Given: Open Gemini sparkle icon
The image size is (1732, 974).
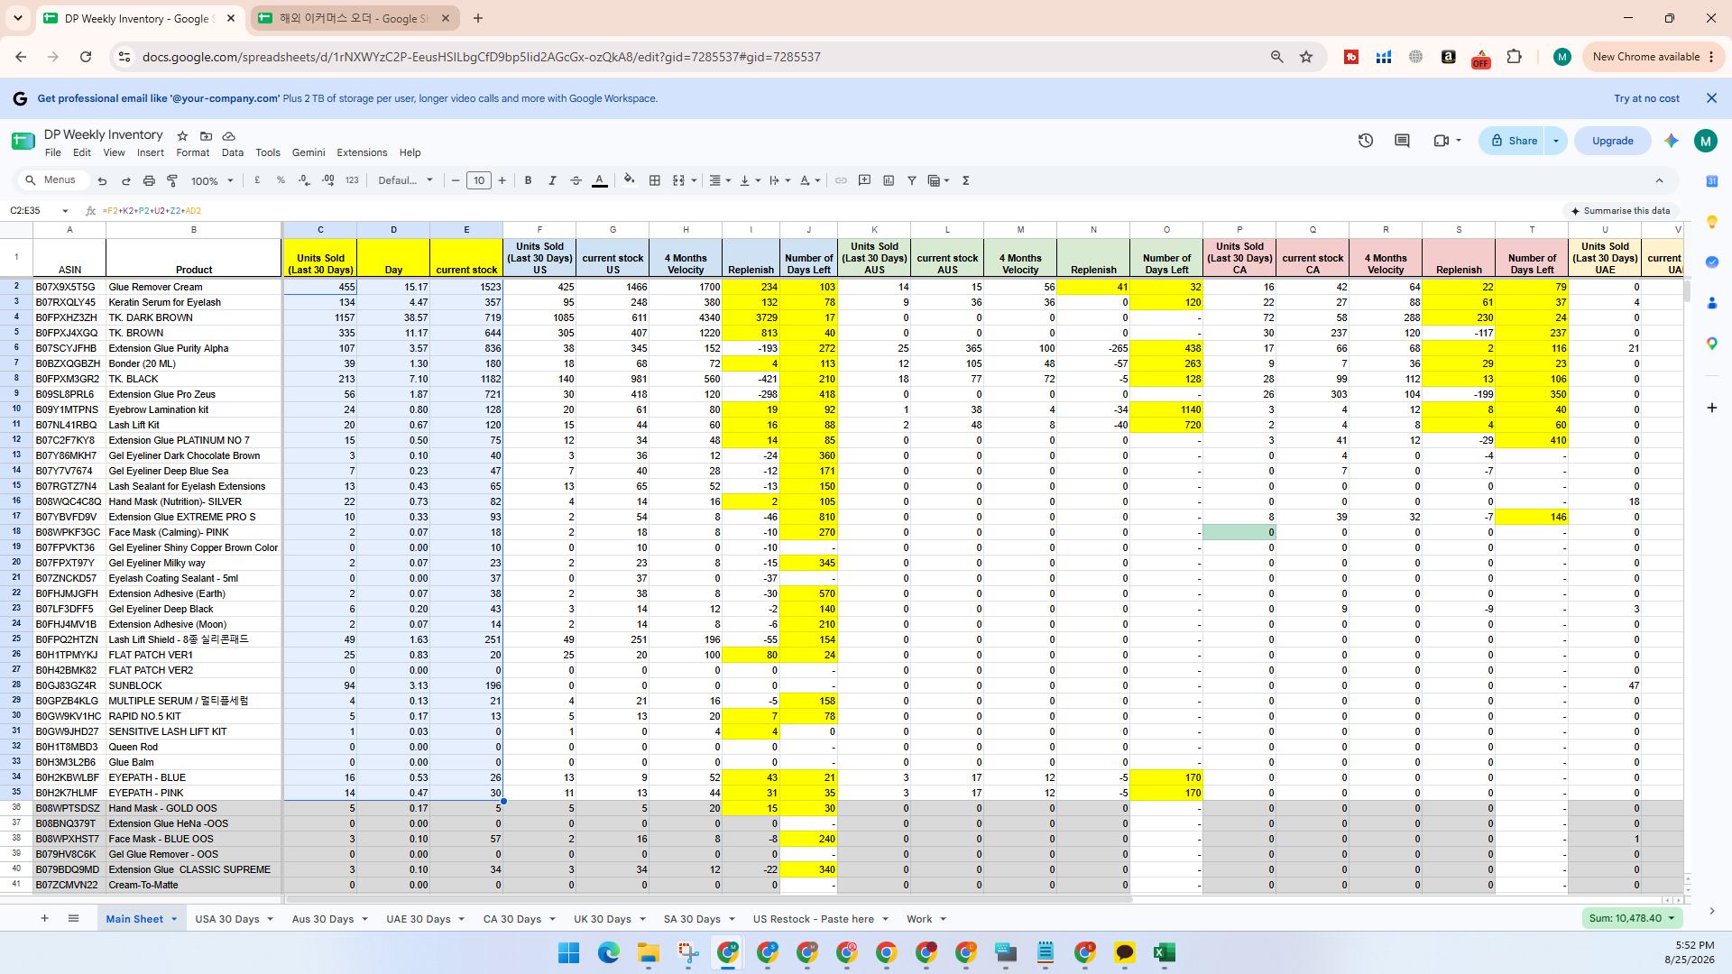Looking at the screenshot, I should click(1672, 141).
